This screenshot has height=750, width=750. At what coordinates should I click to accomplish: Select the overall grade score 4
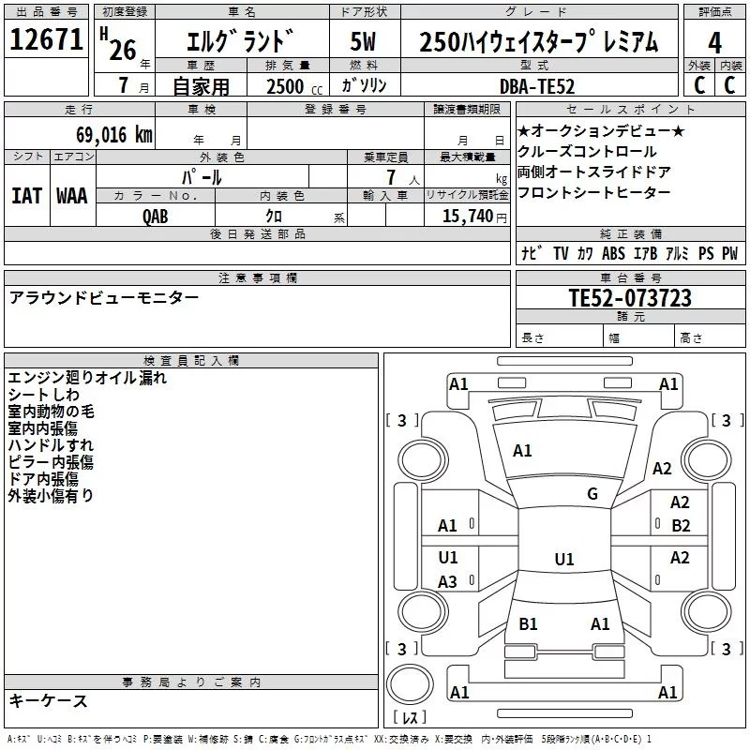pos(714,41)
